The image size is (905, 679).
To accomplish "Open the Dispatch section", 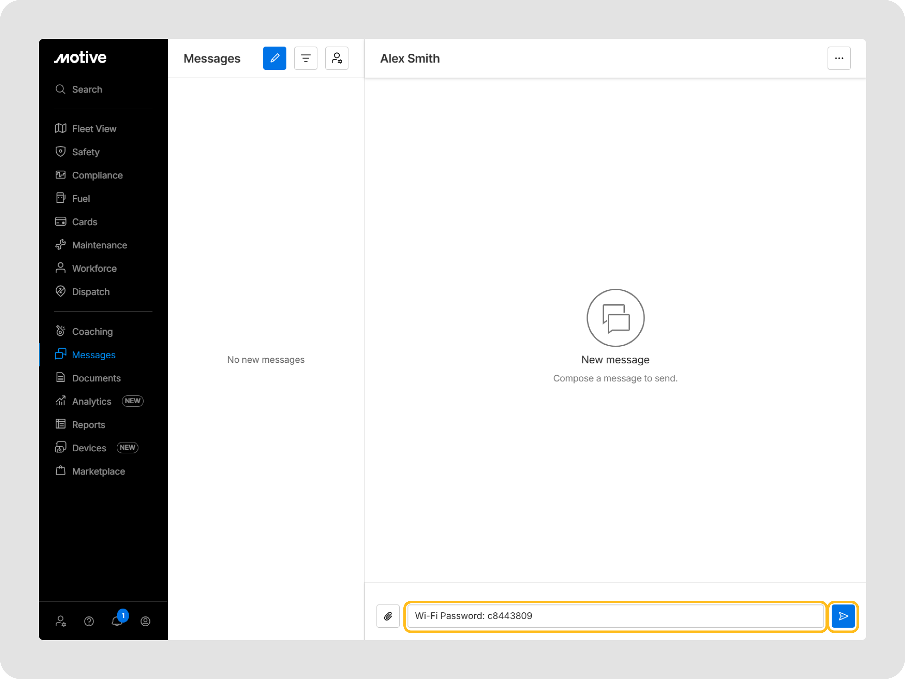I will (90, 291).
